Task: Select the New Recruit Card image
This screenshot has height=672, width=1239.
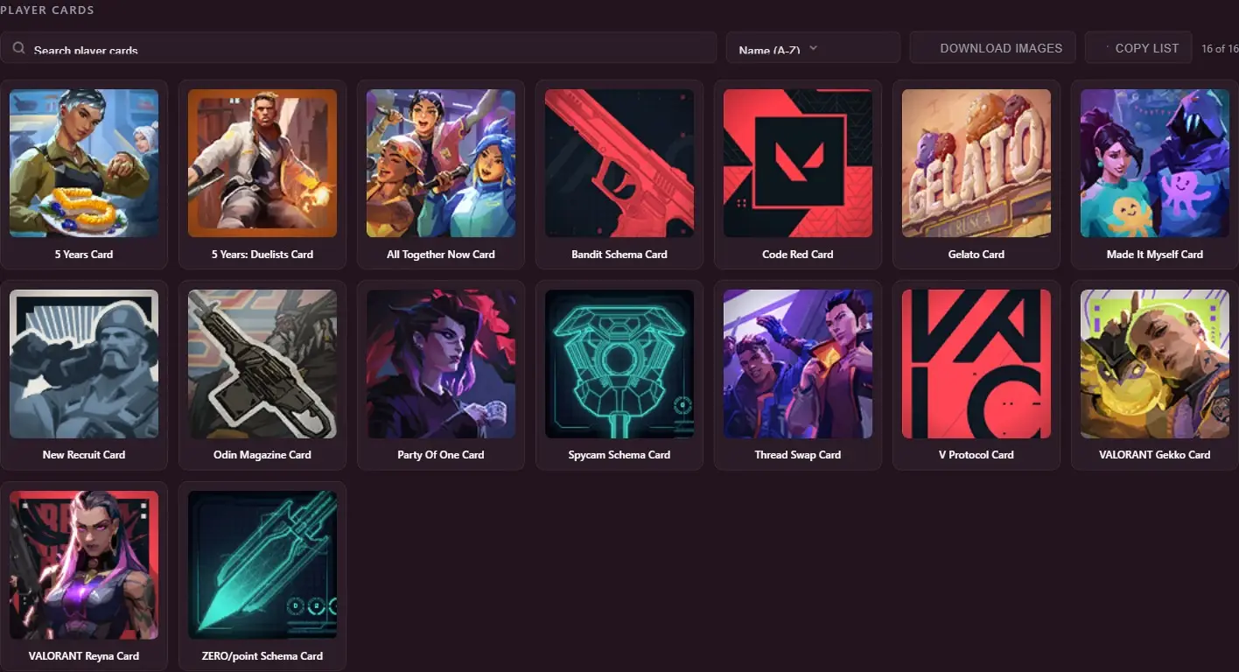Action: tap(84, 364)
